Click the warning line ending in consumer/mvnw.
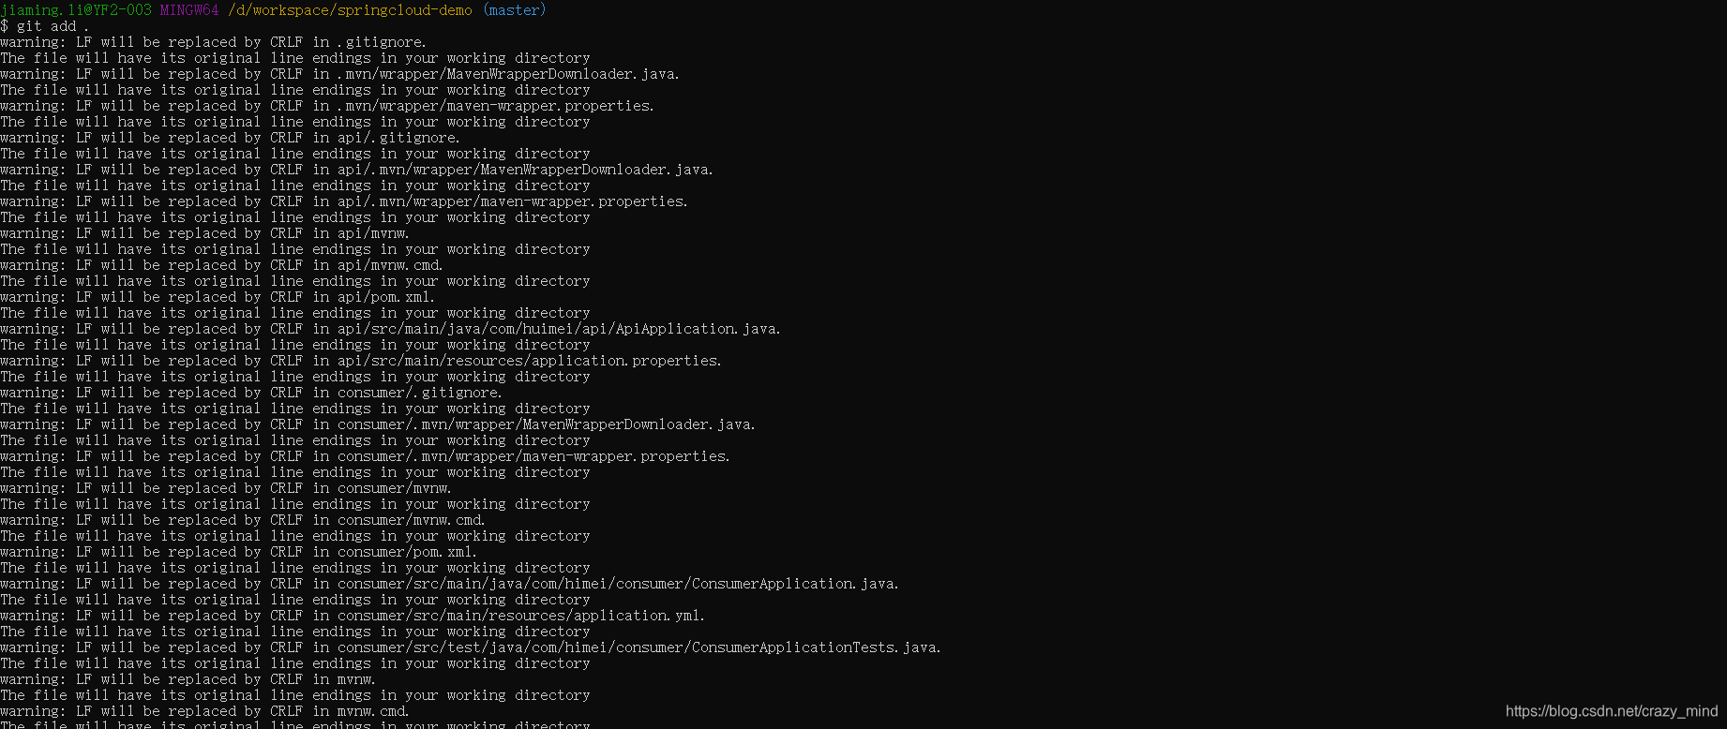Screen dimensions: 1727x729 tap(226, 488)
